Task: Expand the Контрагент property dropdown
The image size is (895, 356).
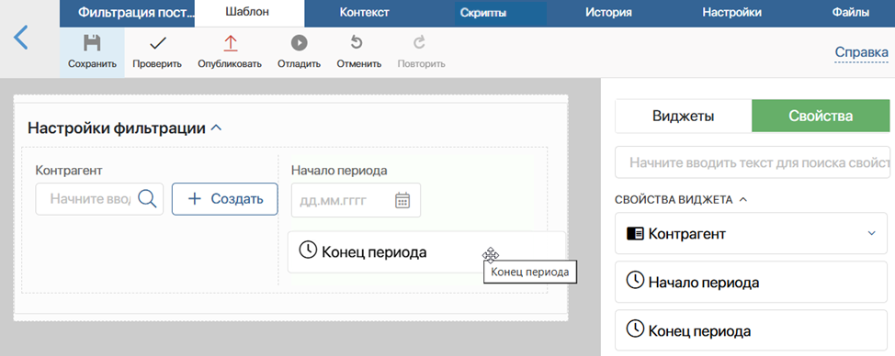Action: click(x=871, y=233)
